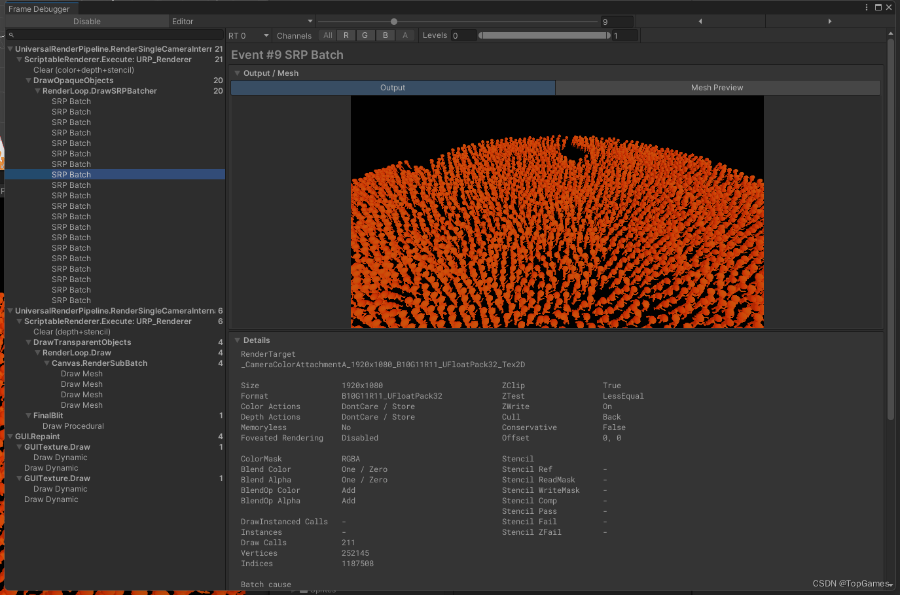
Task: Select the A alpha channel button
Action: click(x=405, y=35)
